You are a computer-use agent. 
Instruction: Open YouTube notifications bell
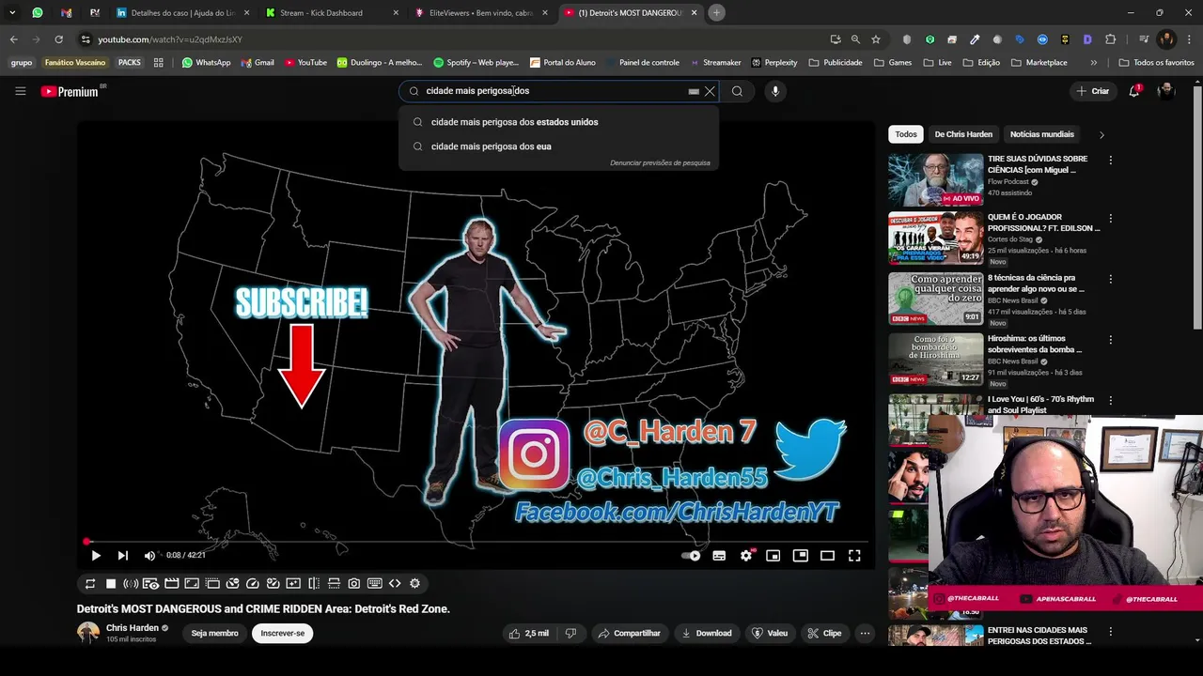[1134, 91]
